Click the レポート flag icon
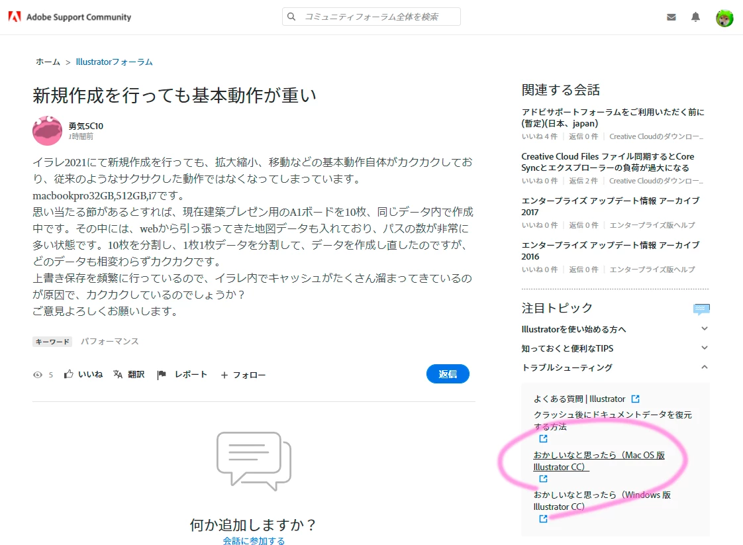The image size is (743, 545). coord(162,374)
